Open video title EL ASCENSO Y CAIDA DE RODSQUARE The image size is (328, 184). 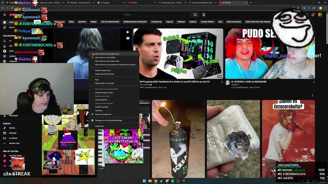click(x=249, y=82)
